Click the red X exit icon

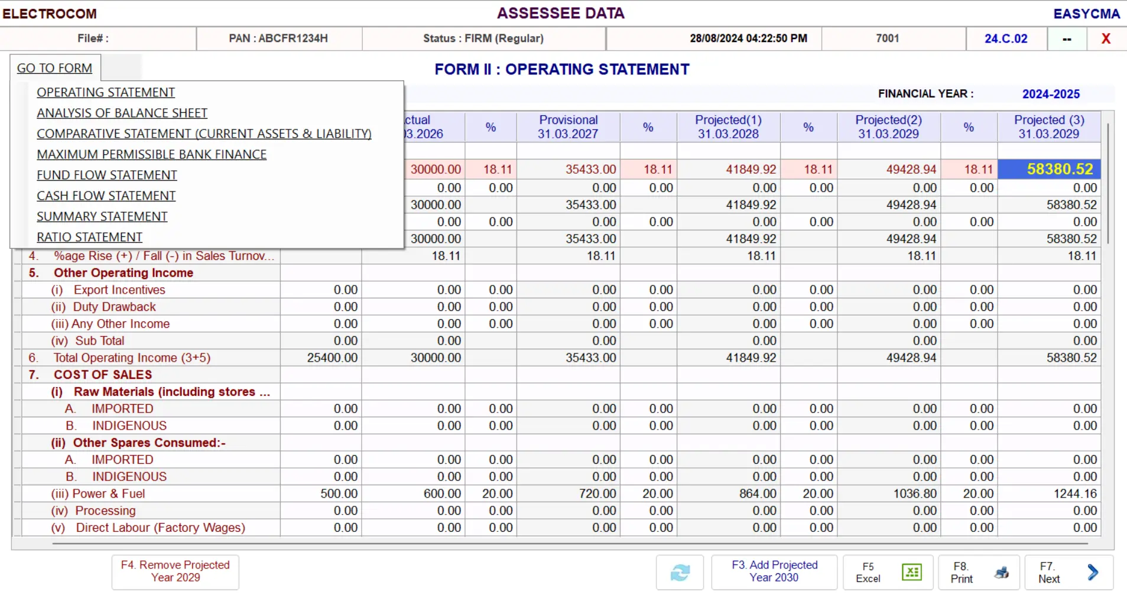pos(1106,38)
